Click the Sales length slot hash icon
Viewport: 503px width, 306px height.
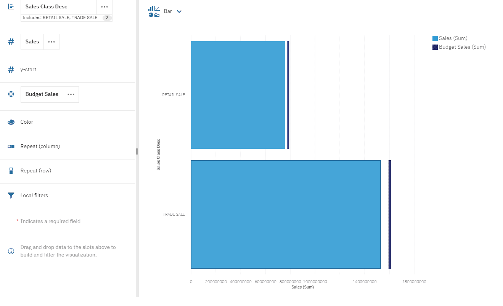click(11, 42)
